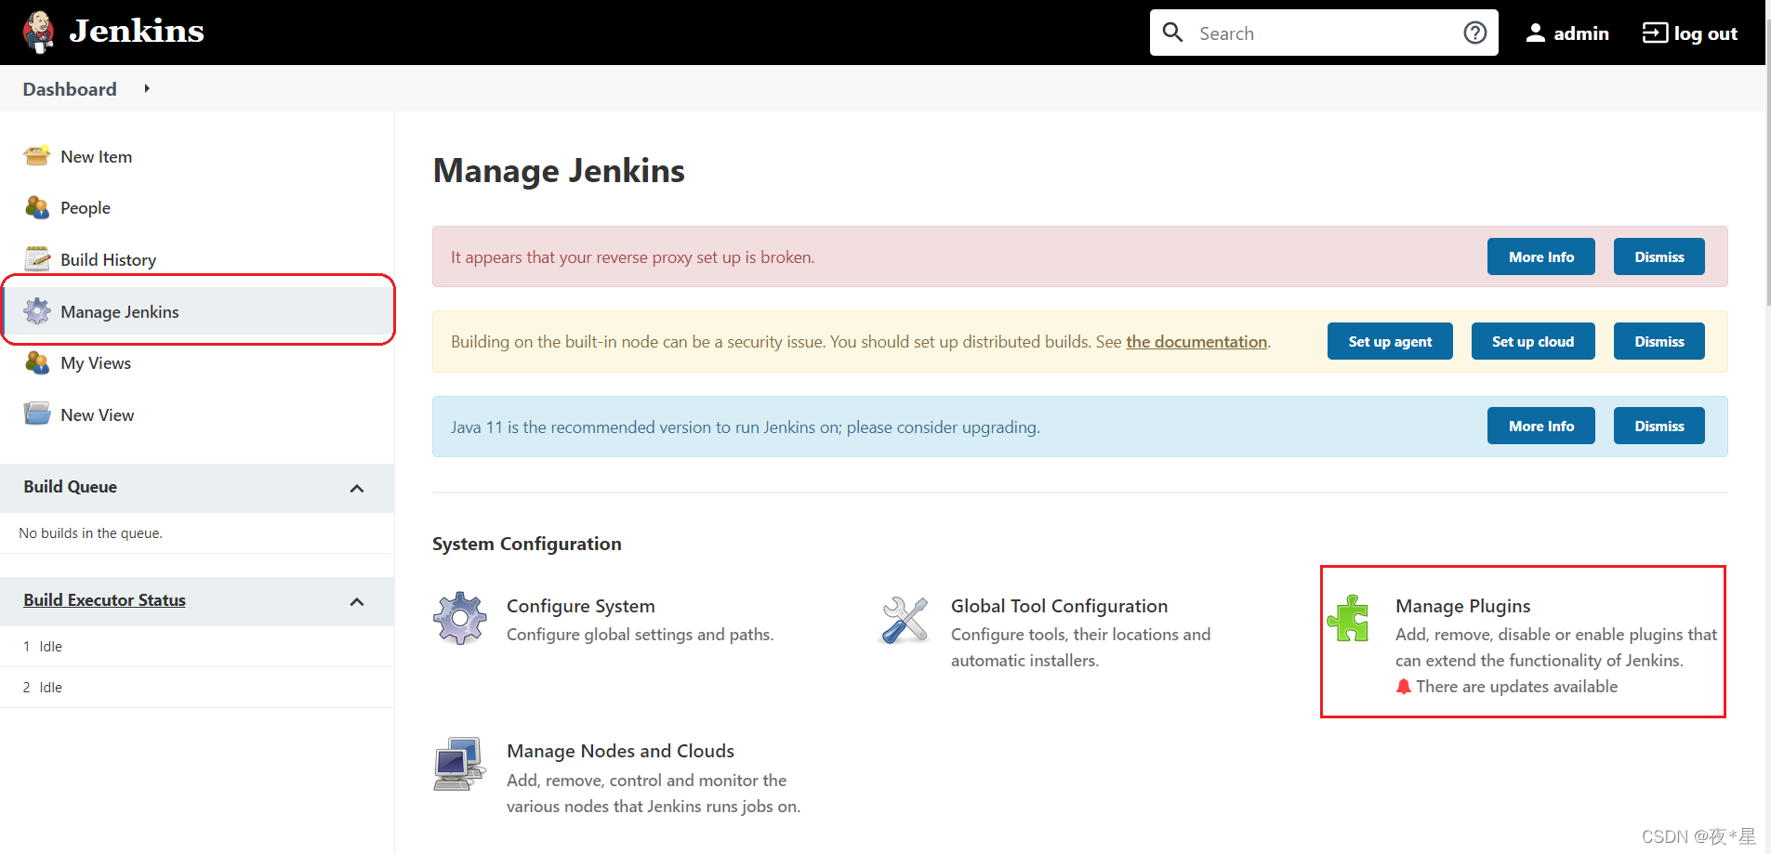Click the Build History notepad icon

[37, 259]
